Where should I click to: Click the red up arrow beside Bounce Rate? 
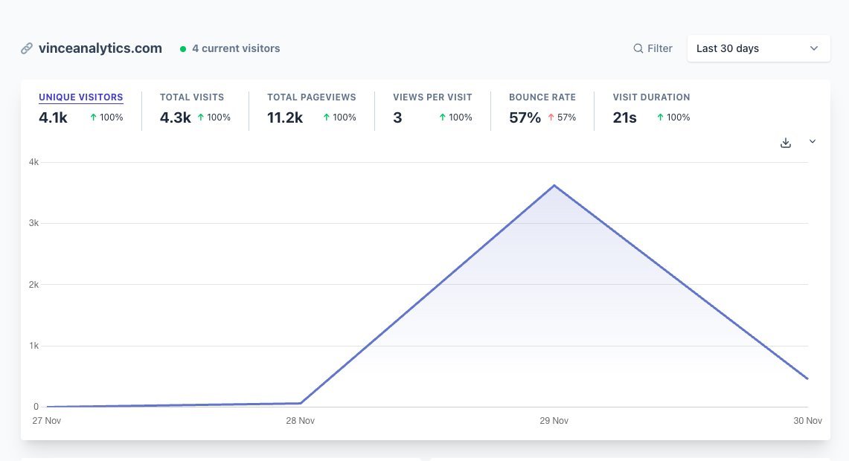pyautogui.click(x=551, y=117)
